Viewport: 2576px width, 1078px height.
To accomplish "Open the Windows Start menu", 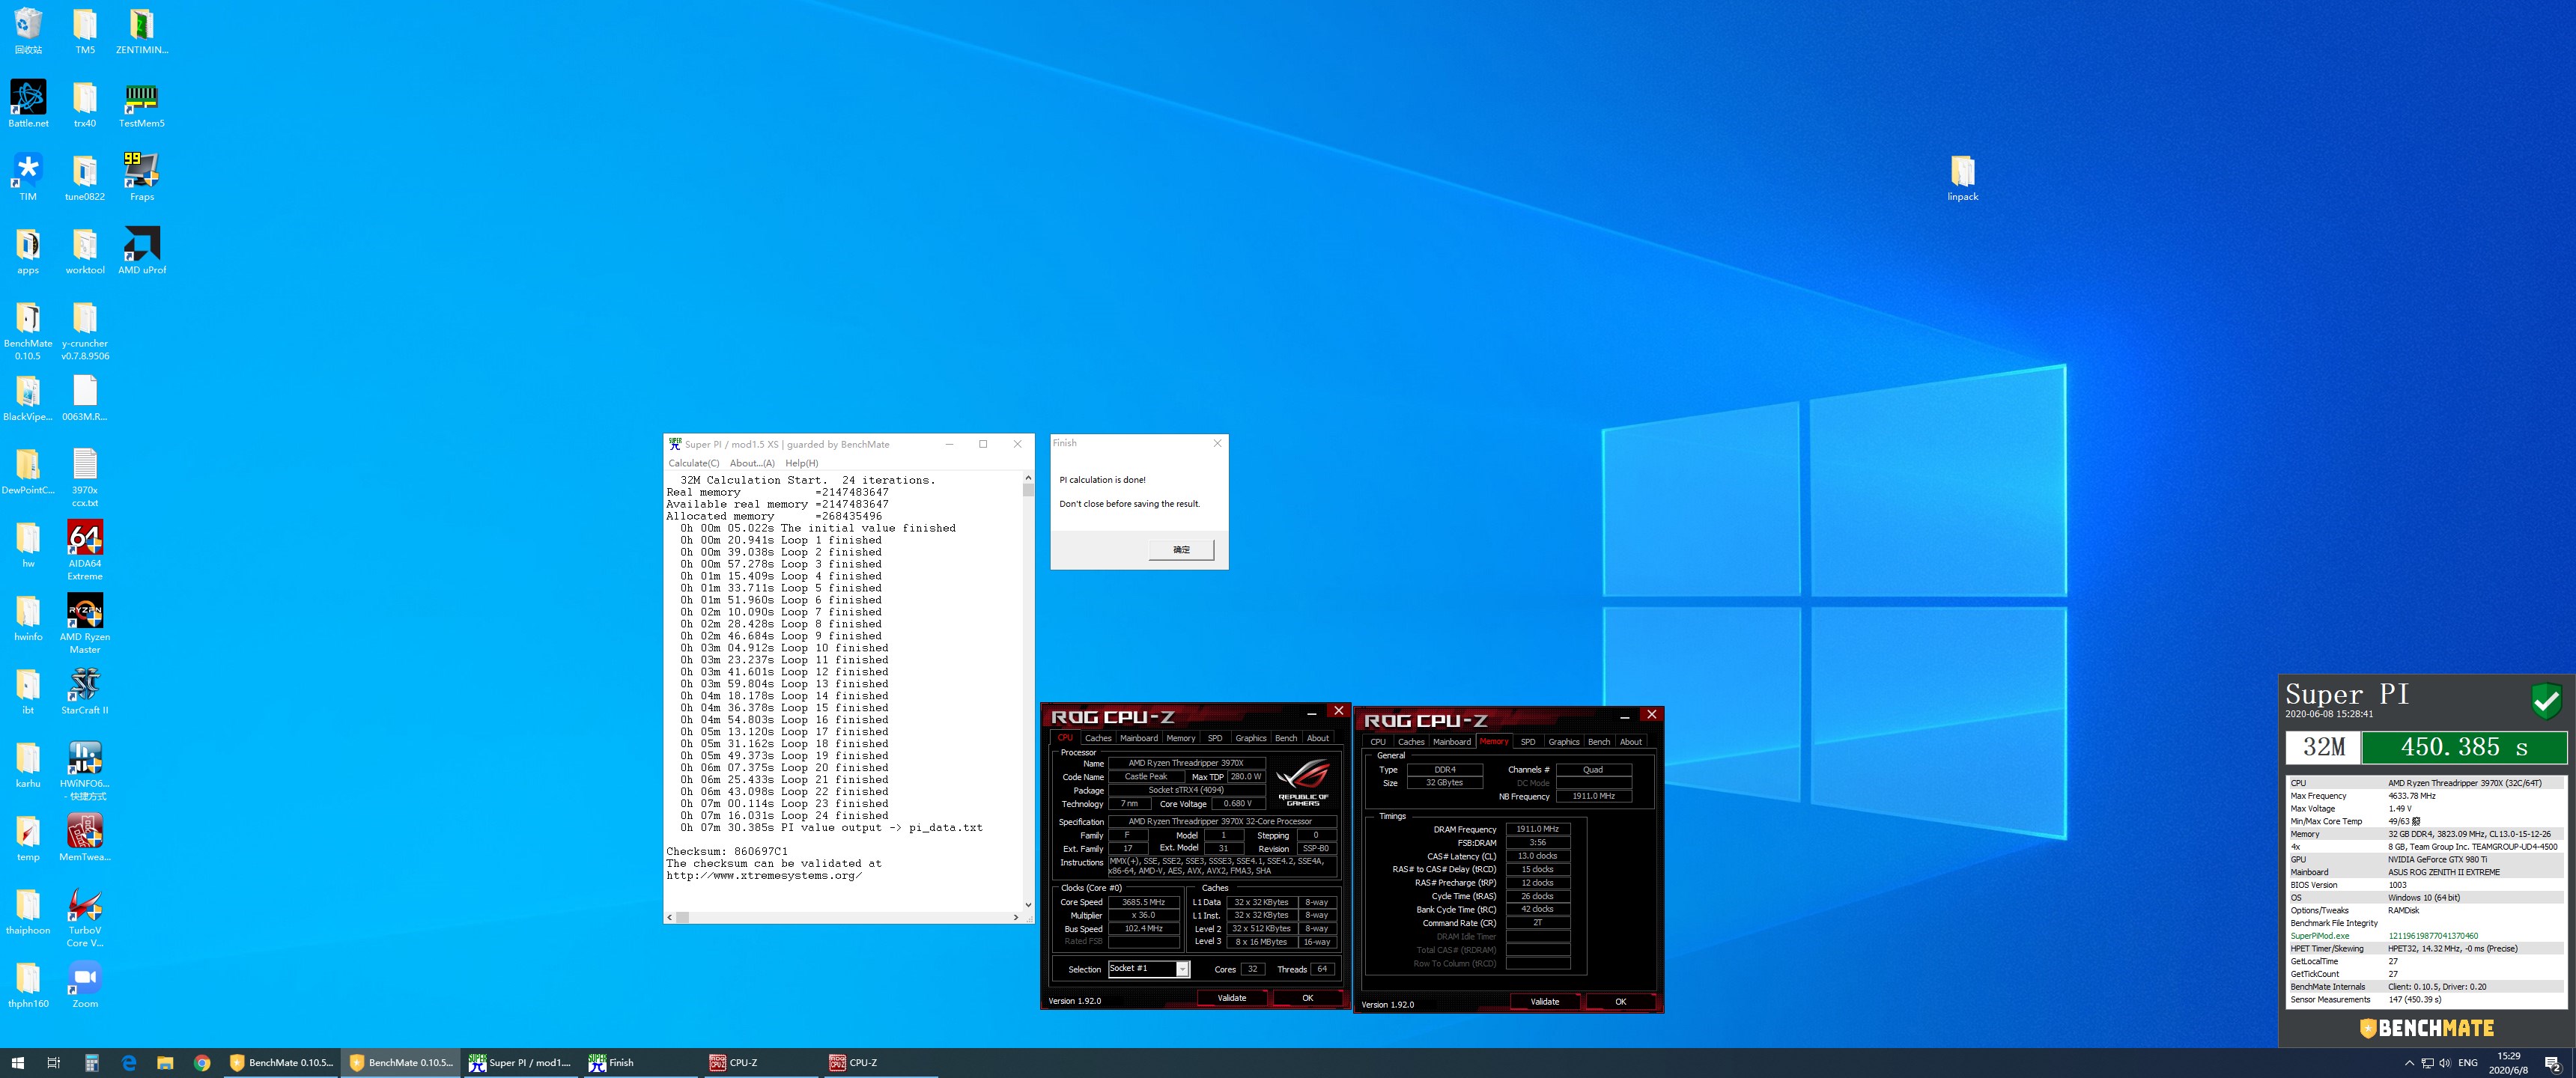I will pyautogui.click(x=17, y=1063).
